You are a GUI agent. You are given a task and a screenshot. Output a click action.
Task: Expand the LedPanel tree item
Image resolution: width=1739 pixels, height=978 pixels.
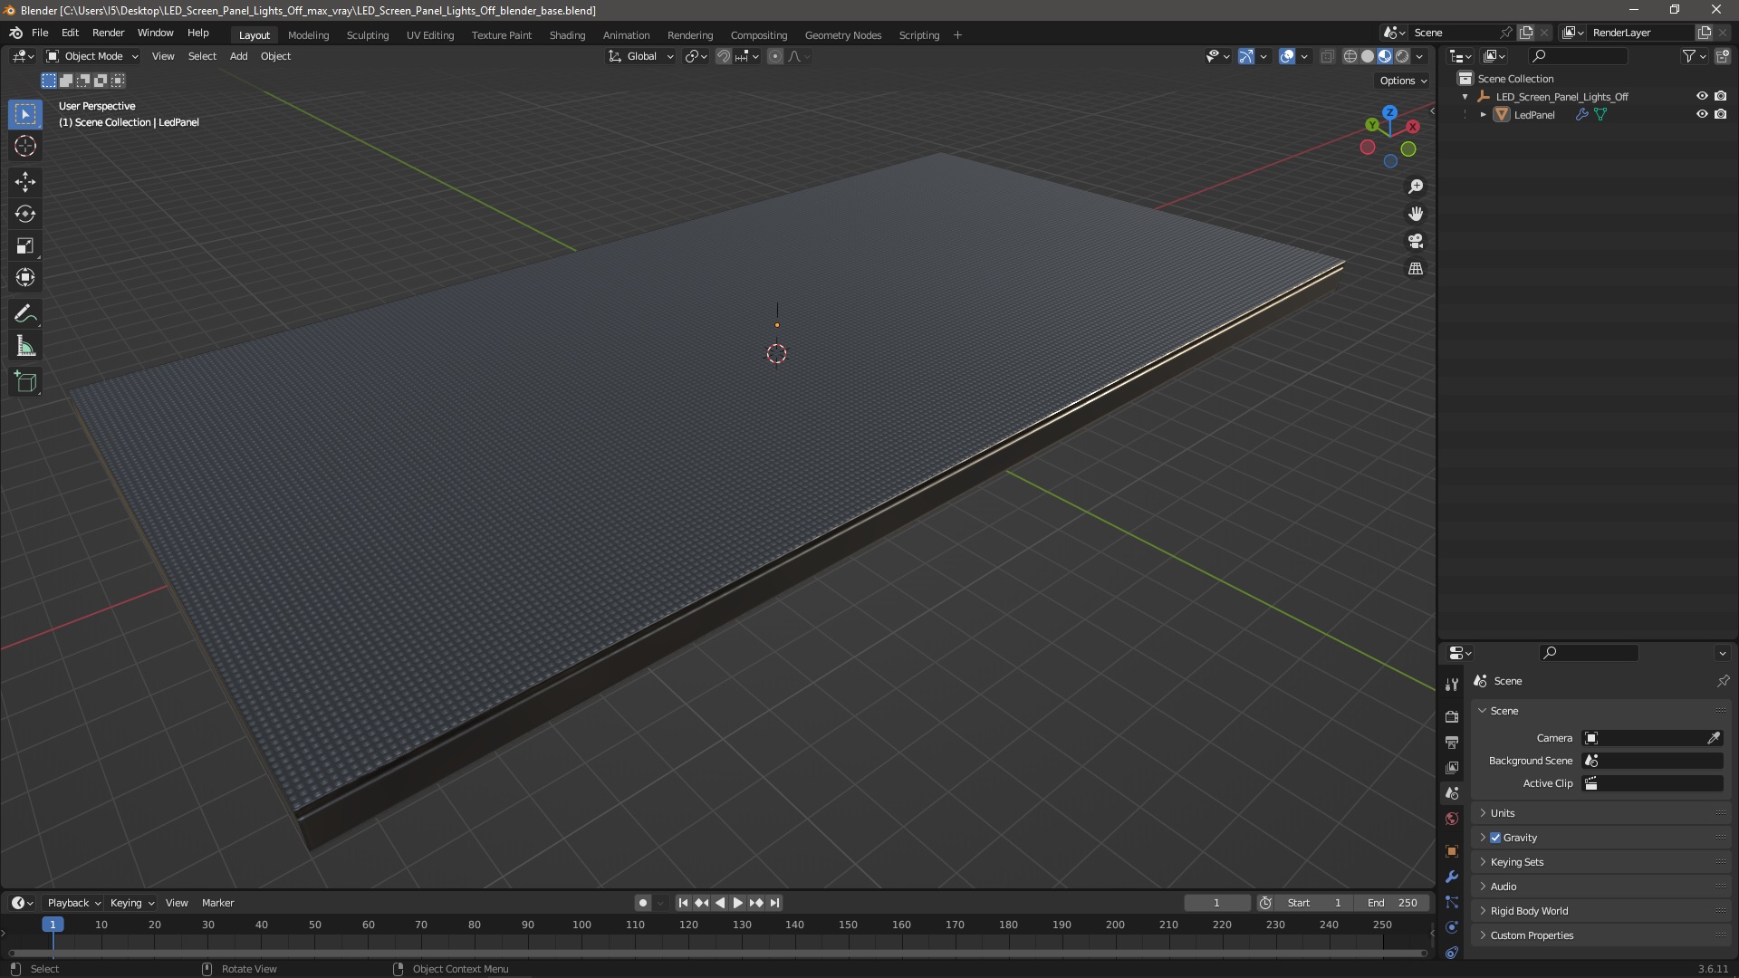[1483, 115]
